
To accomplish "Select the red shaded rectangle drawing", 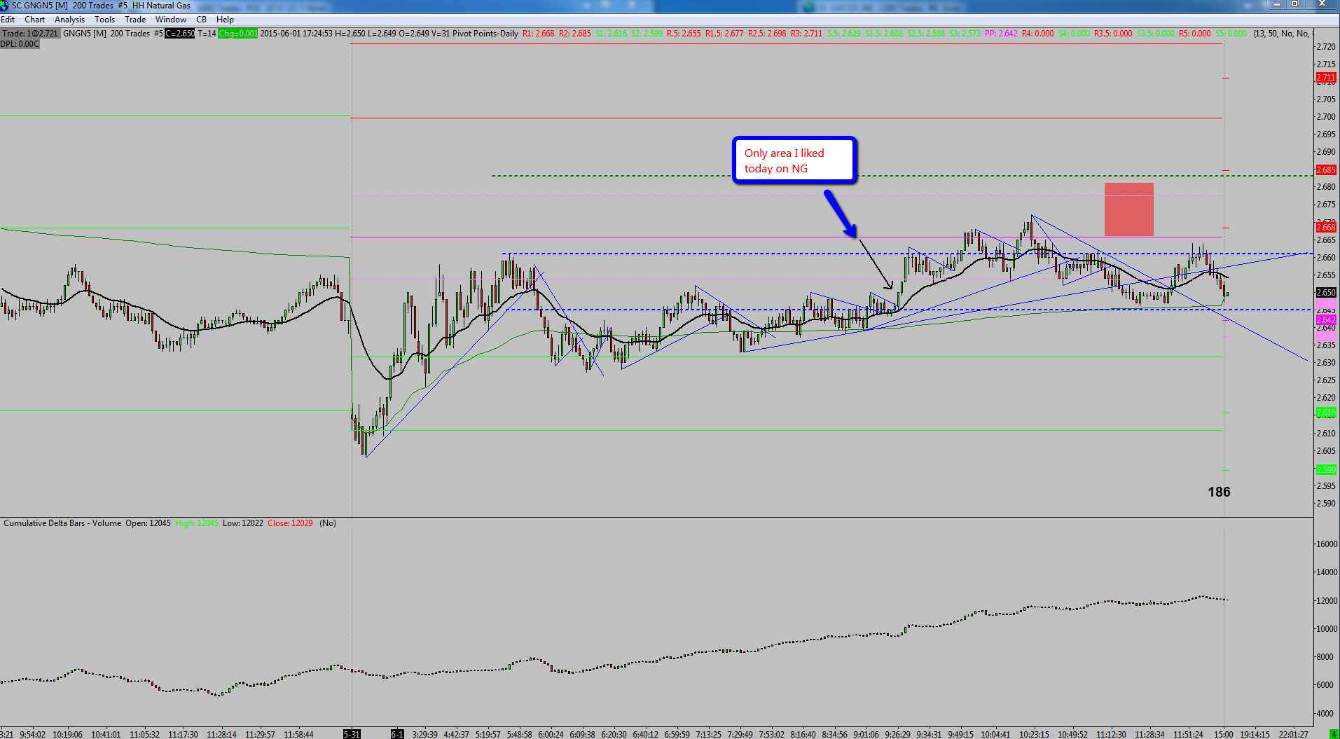I will 1128,209.
